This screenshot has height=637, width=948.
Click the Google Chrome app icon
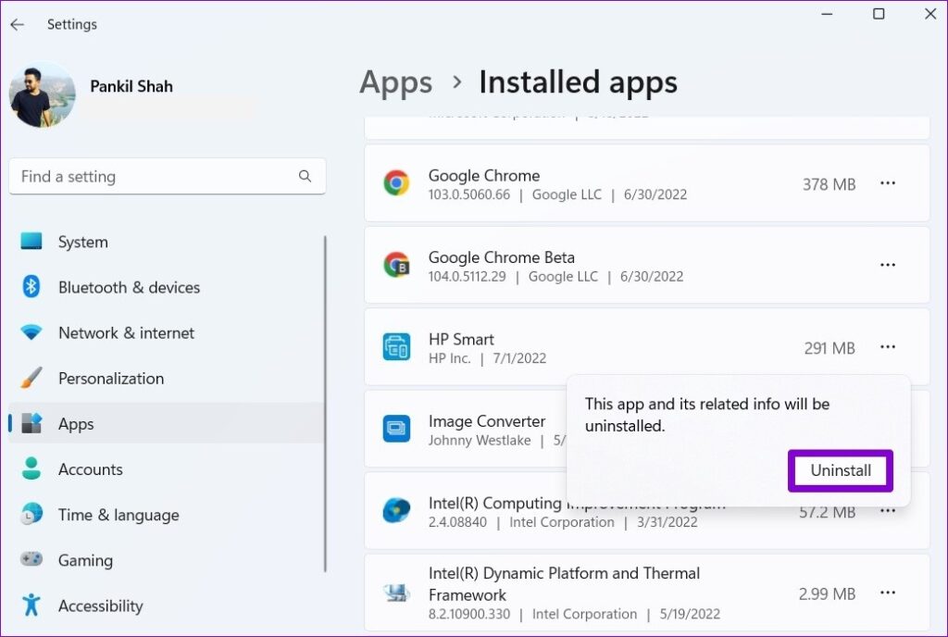pyautogui.click(x=396, y=183)
